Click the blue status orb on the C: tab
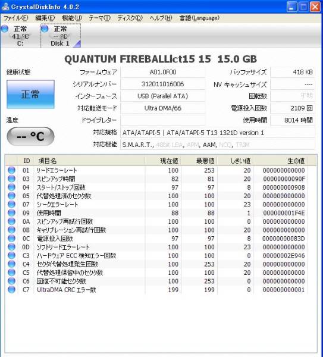This screenshot has height=357, width=323. click(5, 29)
